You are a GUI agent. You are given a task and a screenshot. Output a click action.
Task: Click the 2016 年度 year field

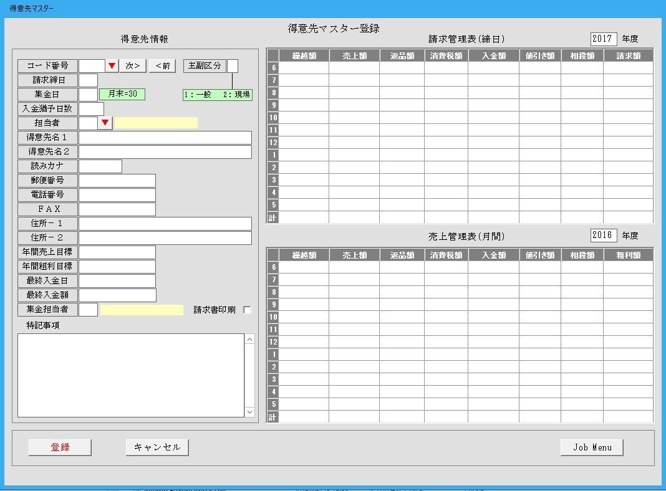[x=603, y=235]
